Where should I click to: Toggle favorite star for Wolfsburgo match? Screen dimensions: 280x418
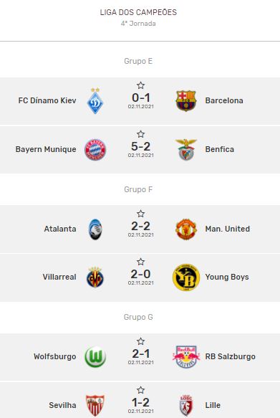tap(140, 341)
